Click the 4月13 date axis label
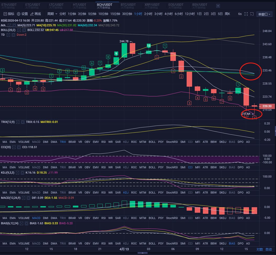This screenshot has width=276, height=255. pyautogui.click(x=124, y=249)
